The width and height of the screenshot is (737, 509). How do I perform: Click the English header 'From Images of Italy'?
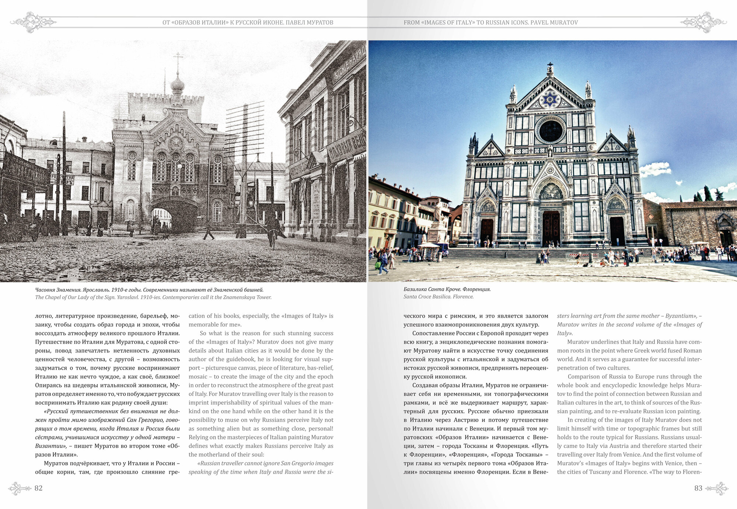490,22
